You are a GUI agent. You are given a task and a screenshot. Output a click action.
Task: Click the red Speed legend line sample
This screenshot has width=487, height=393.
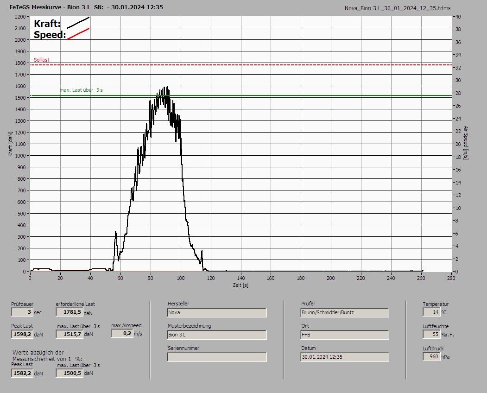(x=78, y=34)
